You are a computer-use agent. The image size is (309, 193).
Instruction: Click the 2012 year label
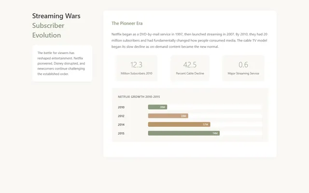tap(121, 116)
